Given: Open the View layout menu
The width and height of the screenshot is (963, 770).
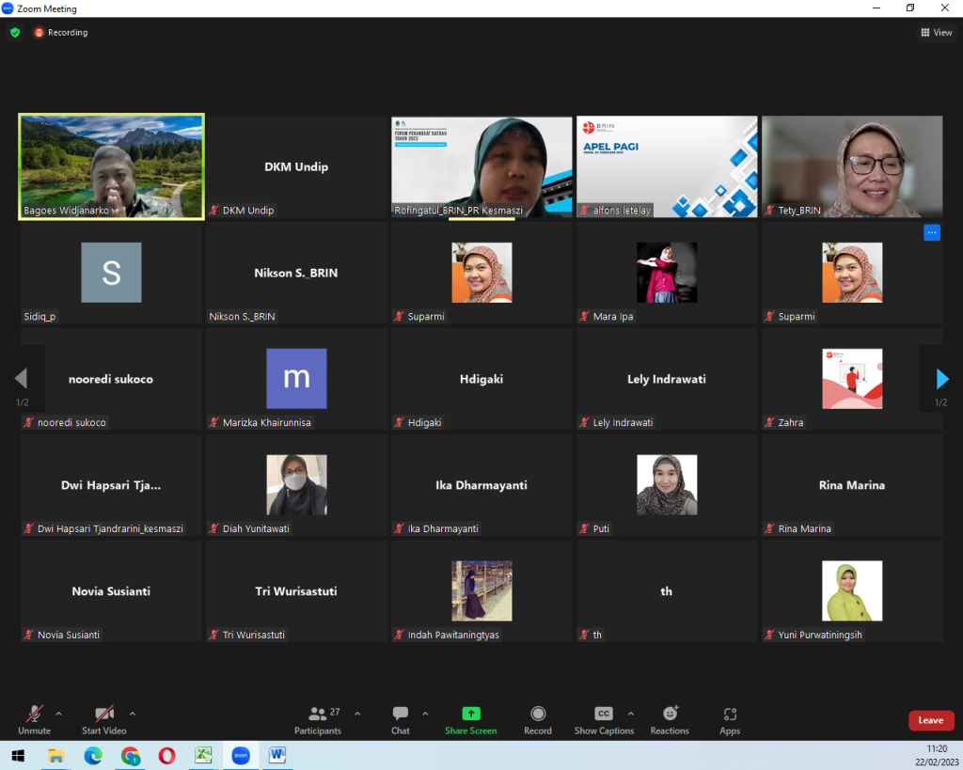Looking at the screenshot, I should [936, 33].
